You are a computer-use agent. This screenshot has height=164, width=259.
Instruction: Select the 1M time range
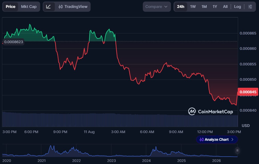(x=204, y=7)
